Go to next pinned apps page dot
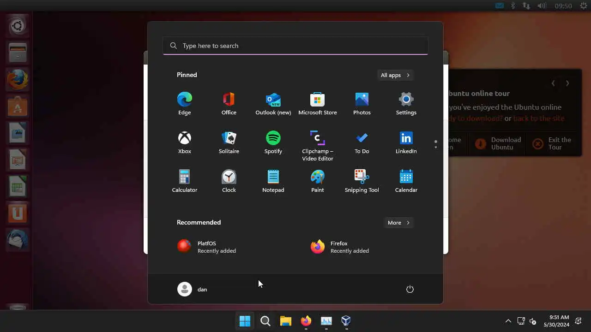The image size is (591, 332). pyautogui.click(x=435, y=147)
